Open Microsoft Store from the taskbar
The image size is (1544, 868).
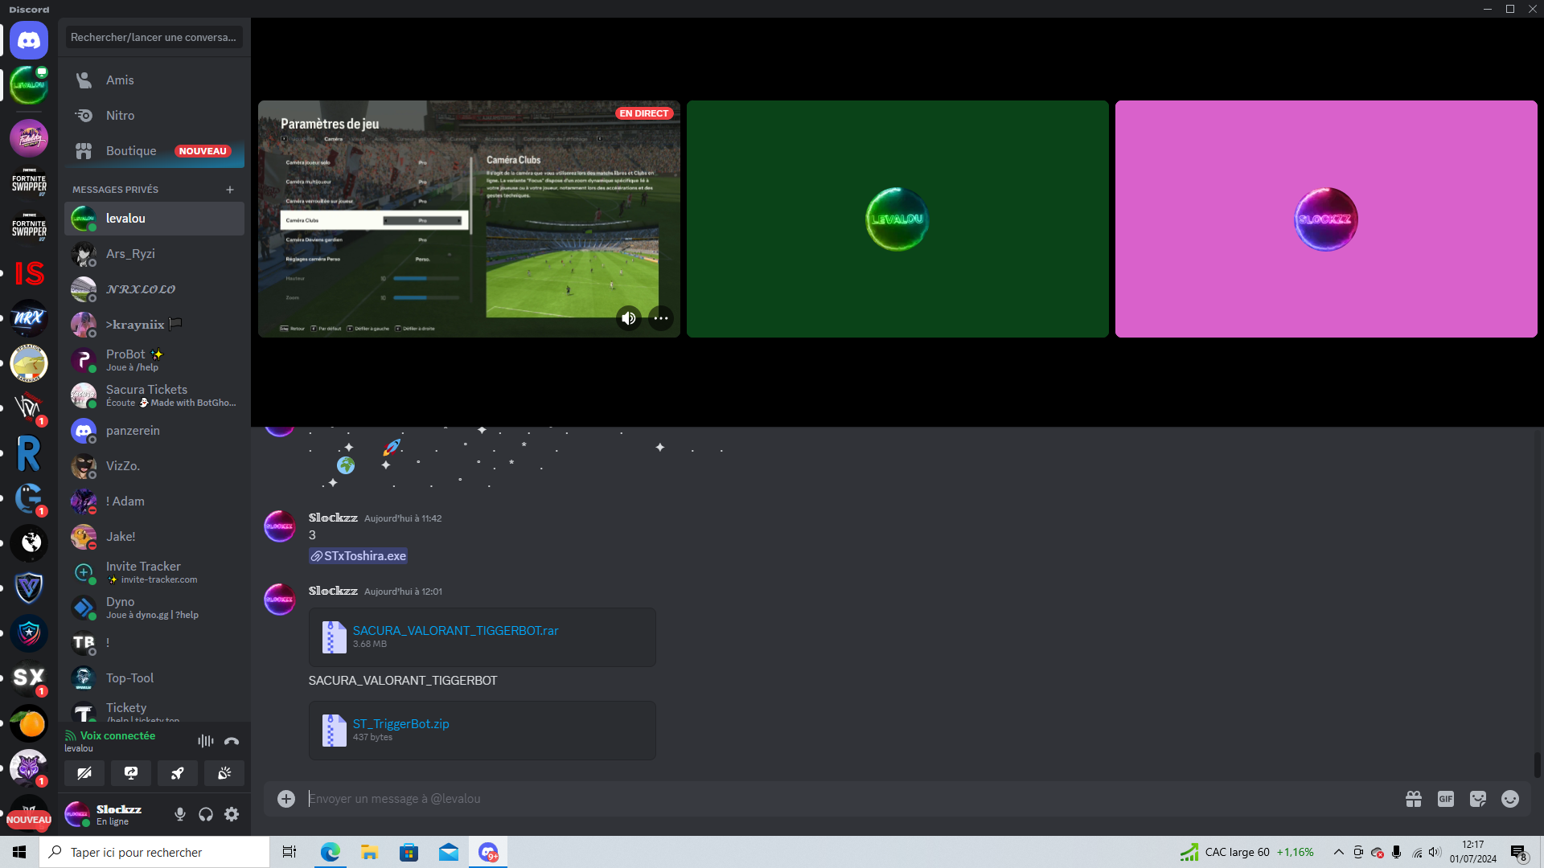tap(409, 852)
